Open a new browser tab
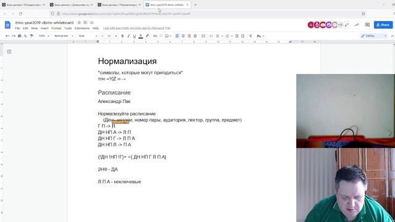This screenshot has height=222, width=395. pyautogui.click(x=195, y=5)
